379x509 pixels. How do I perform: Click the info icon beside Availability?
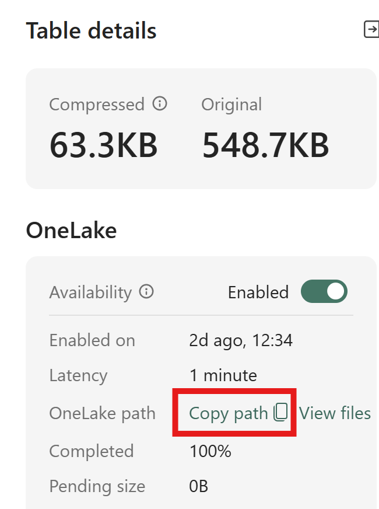pos(146,291)
